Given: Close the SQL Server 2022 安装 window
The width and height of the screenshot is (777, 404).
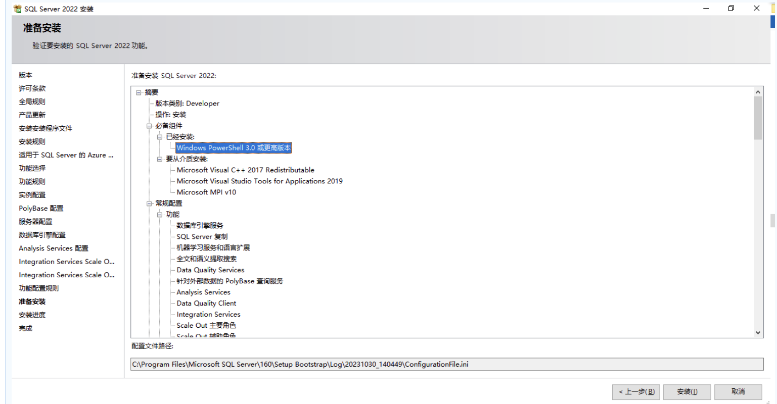Looking at the screenshot, I should (x=756, y=9).
